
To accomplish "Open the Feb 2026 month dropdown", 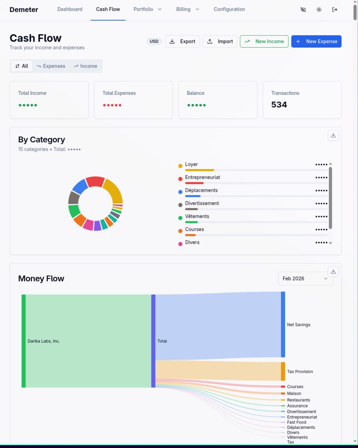I will coord(305,279).
